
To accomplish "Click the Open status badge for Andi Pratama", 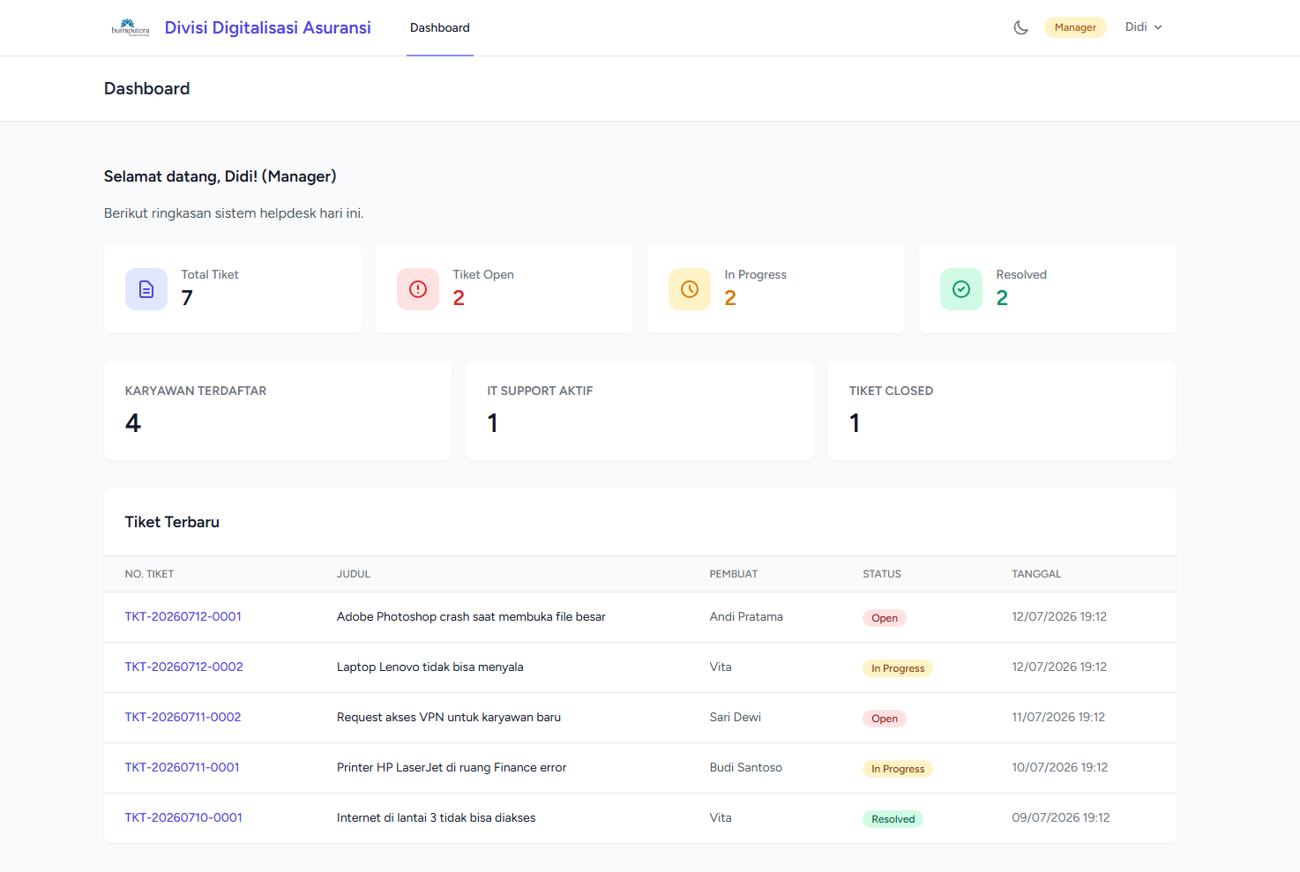I will coord(885,618).
